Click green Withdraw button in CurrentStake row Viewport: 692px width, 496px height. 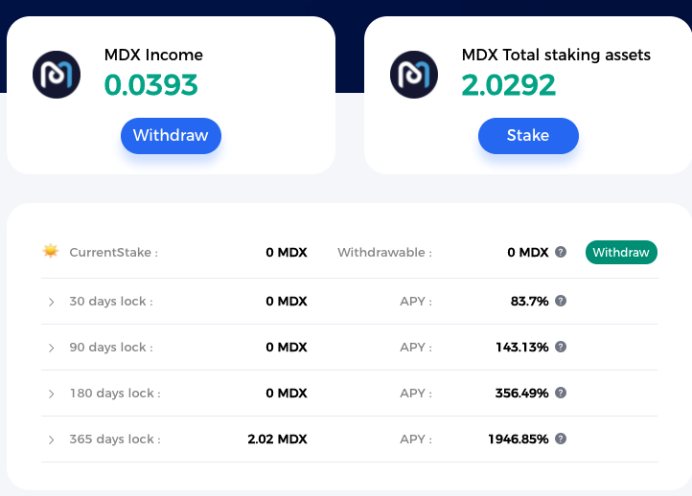coord(621,252)
